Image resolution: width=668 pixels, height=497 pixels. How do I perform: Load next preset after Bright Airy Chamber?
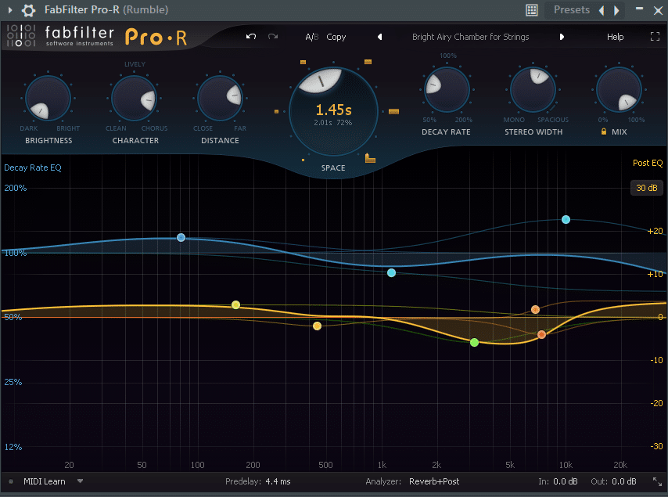click(x=562, y=37)
